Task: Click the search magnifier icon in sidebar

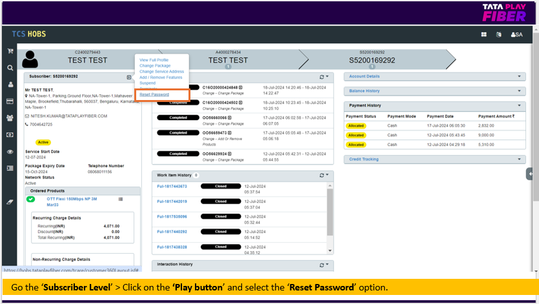Action: [x=10, y=68]
